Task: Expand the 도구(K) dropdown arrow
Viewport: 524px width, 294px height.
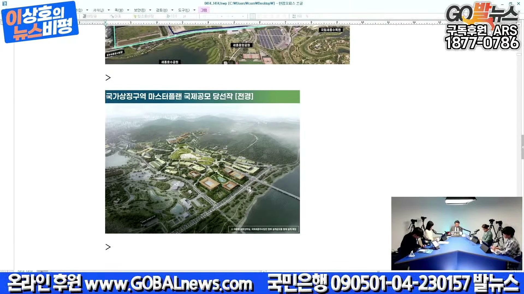Action: click(194, 10)
